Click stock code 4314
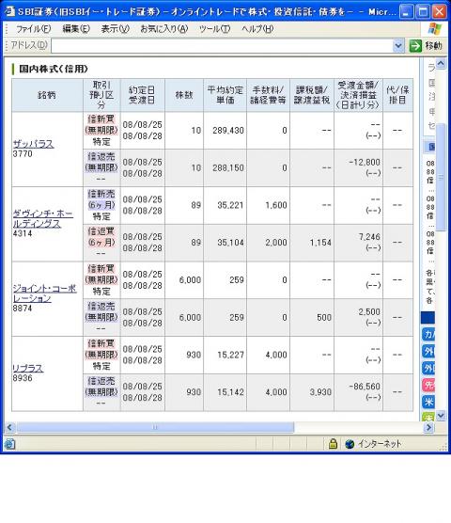 pyautogui.click(x=23, y=233)
